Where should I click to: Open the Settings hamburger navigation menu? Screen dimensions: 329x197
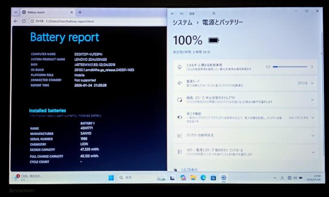181,14
